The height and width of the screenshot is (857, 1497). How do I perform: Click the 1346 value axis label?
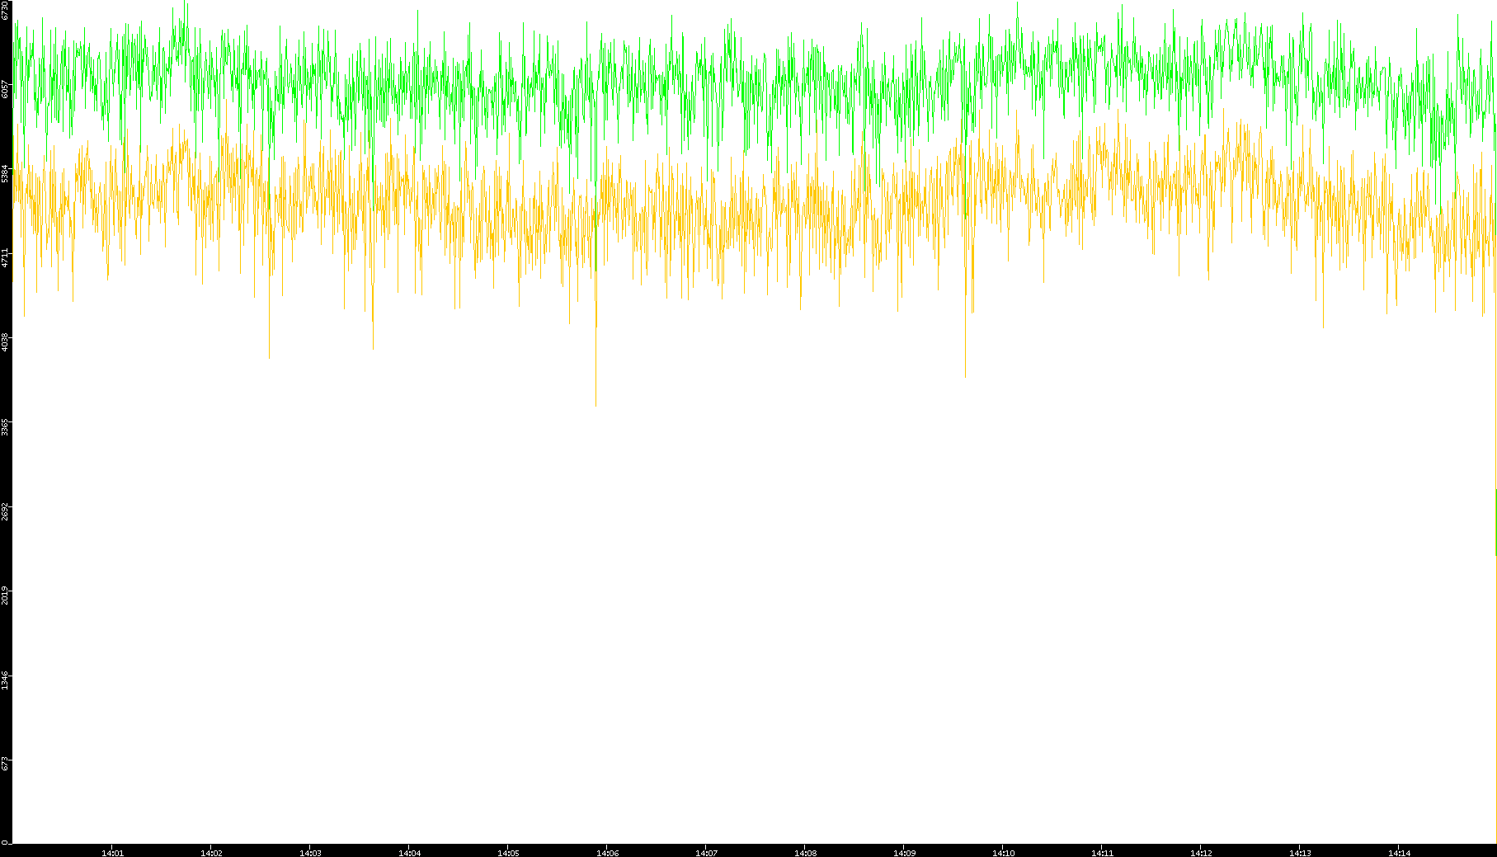5,680
